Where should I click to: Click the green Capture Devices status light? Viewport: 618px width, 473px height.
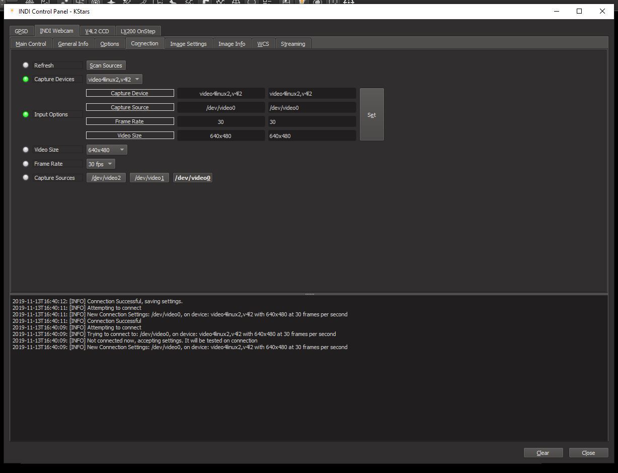coord(26,79)
